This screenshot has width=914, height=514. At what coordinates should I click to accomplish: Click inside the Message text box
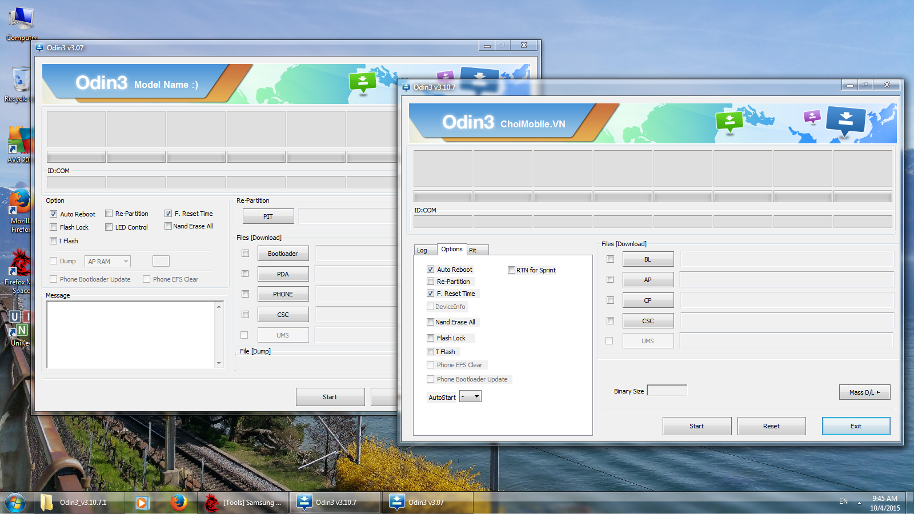point(135,334)
